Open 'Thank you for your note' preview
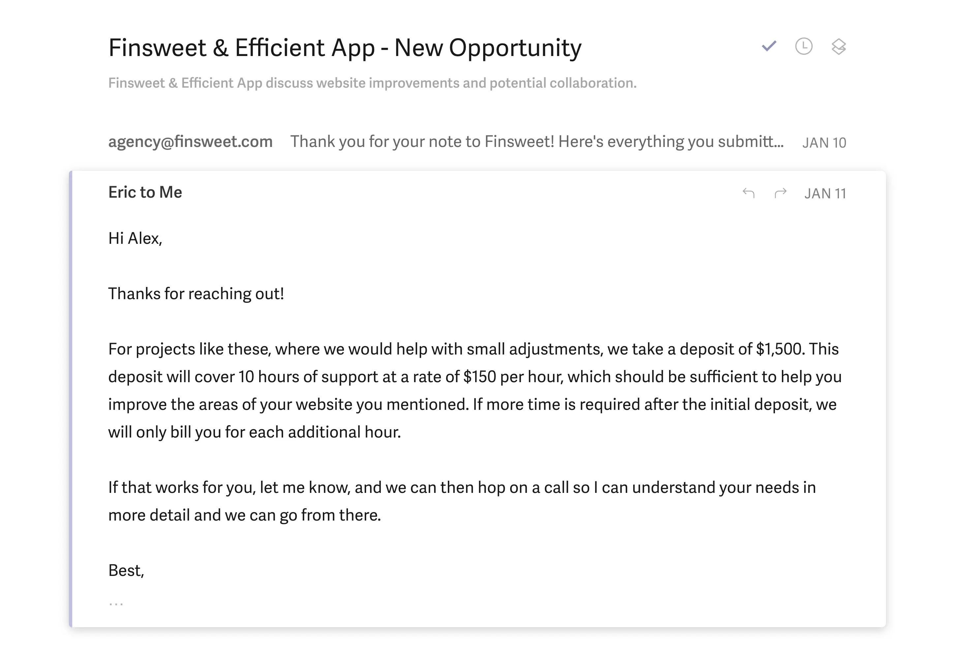Screen dimensions: 955x653 click(x=537, y=142)
